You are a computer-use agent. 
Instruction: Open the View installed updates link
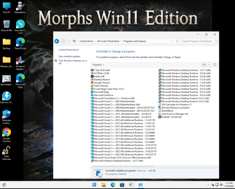pyautogui.click(x=69, y=56)
